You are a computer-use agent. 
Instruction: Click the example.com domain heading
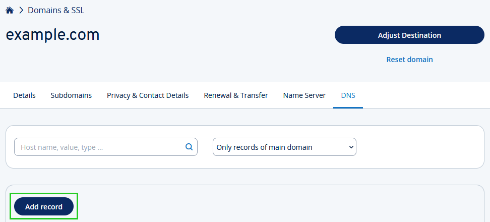tap(52, 35)
